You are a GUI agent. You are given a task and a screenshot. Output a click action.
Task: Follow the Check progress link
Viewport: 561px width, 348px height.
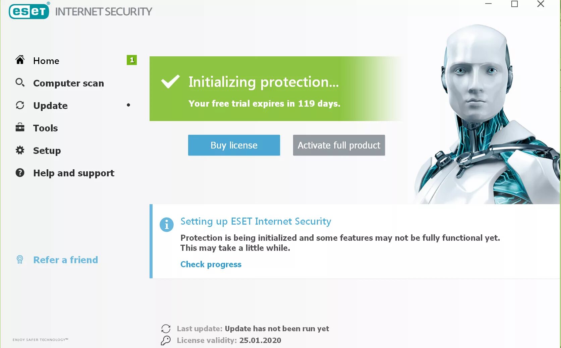(211, 265)
